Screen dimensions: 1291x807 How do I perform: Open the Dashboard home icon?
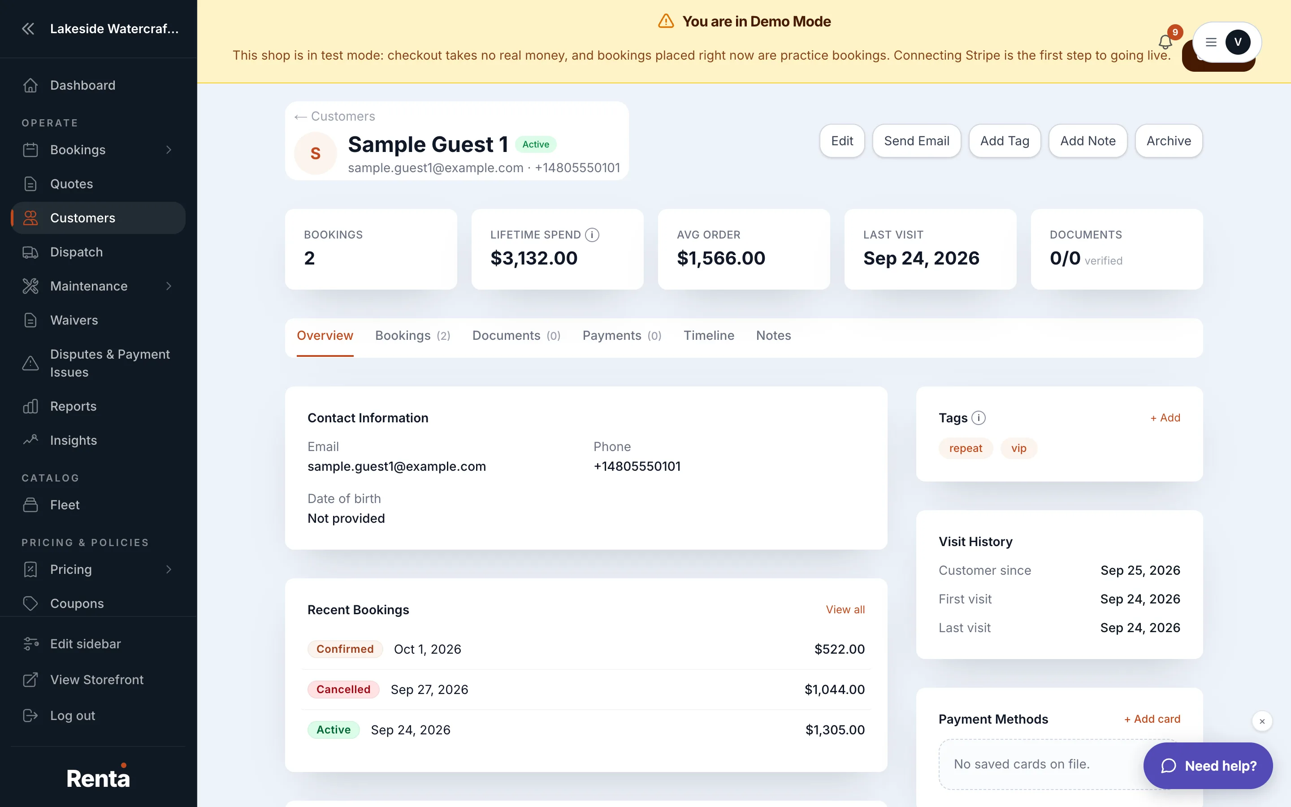[x=30, y=85]
